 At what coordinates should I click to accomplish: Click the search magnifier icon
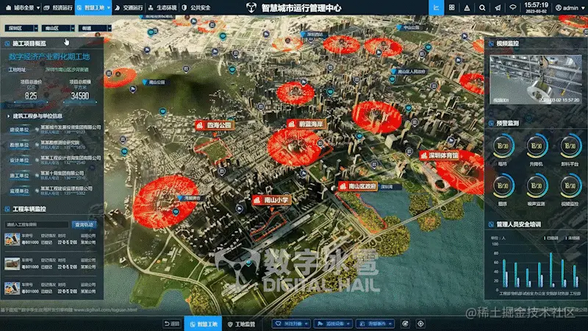pyautogui.click(x=482, y=7)
